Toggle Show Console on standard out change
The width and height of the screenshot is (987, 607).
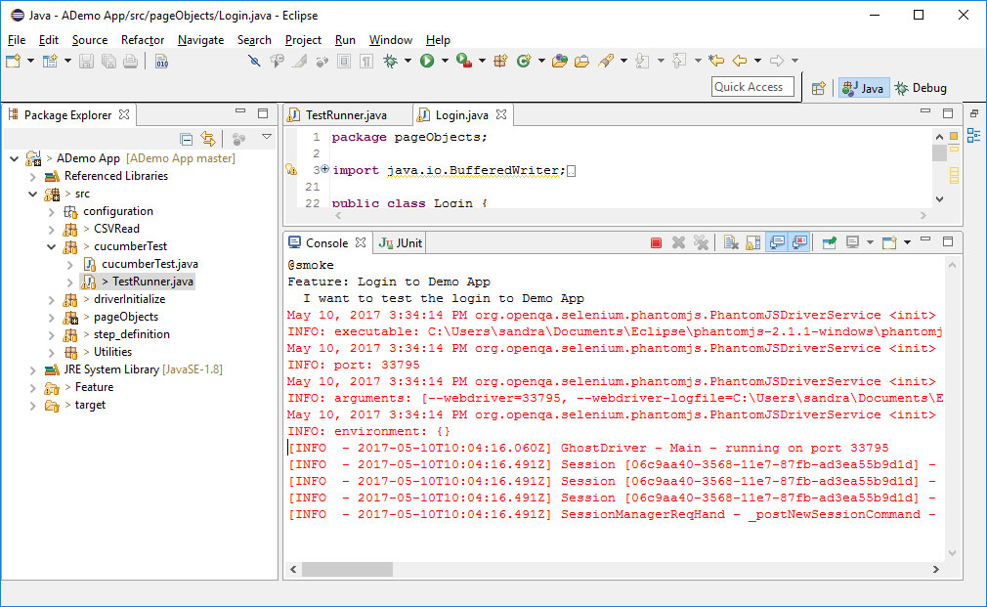[777, 243]
